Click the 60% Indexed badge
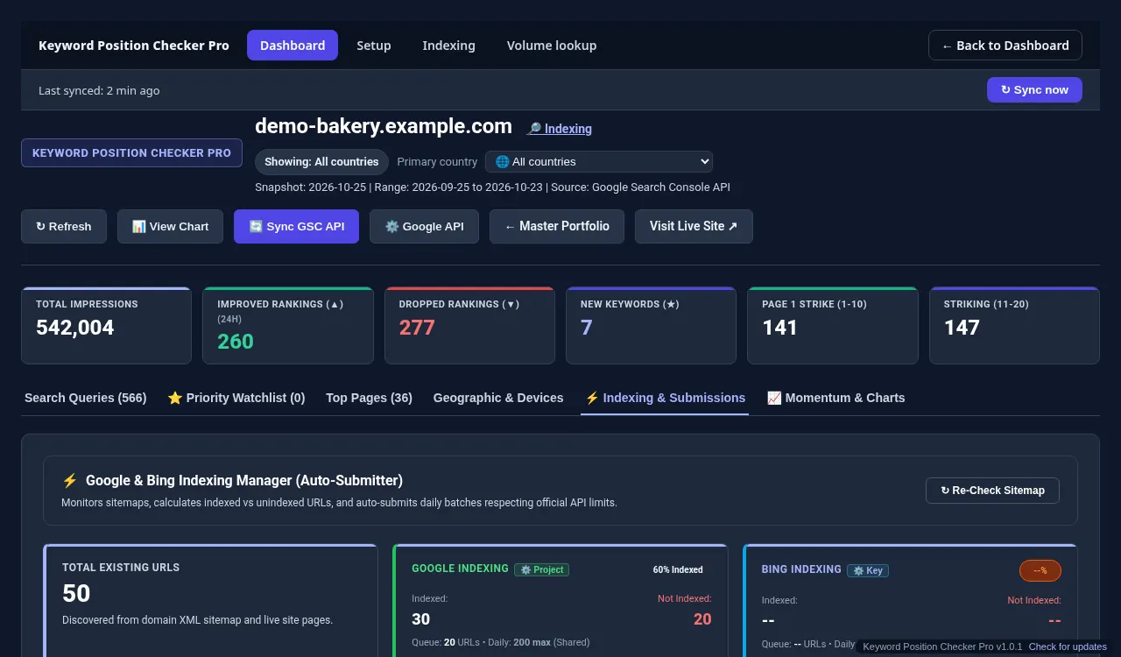 pyautogui.click(x=678, y=569)
